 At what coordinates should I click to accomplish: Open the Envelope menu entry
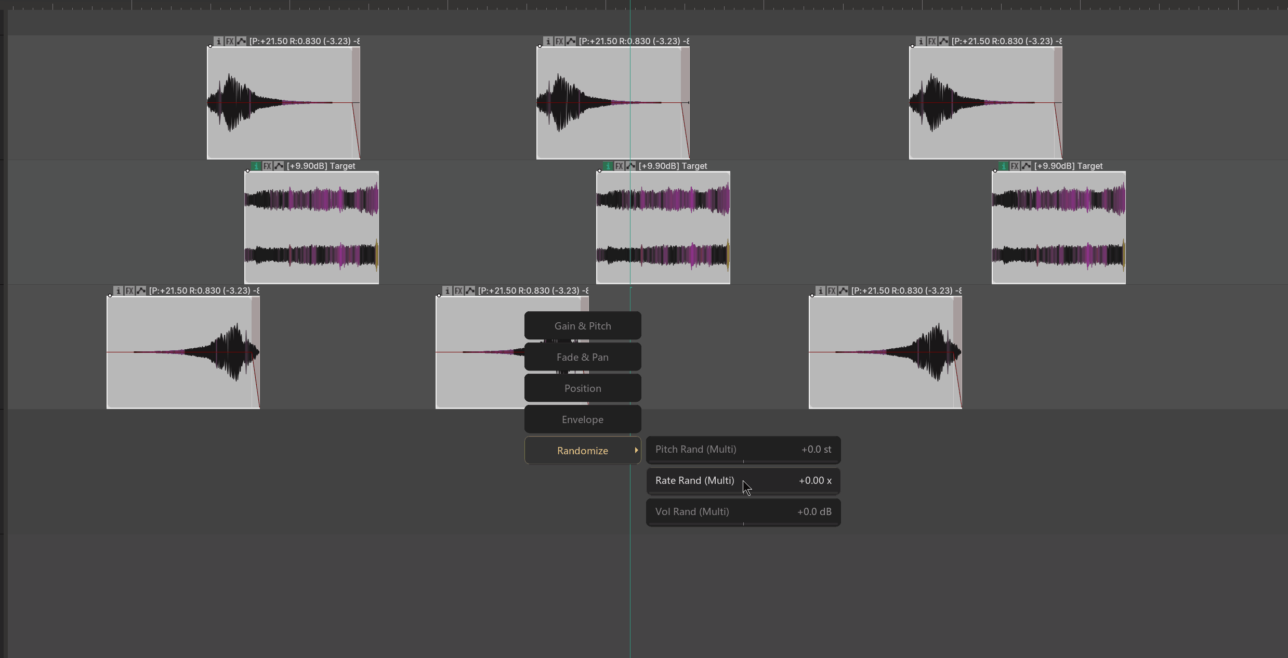coord(583,419)
